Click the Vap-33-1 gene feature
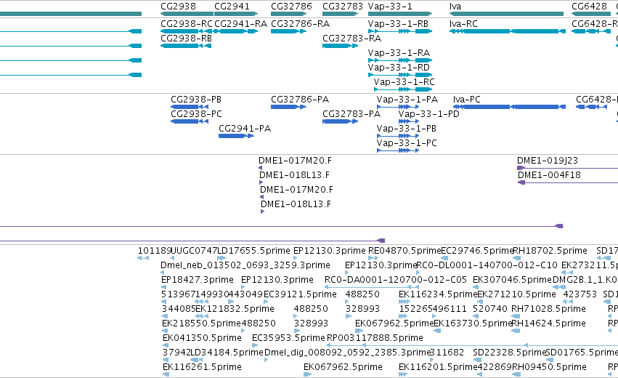 400,14
